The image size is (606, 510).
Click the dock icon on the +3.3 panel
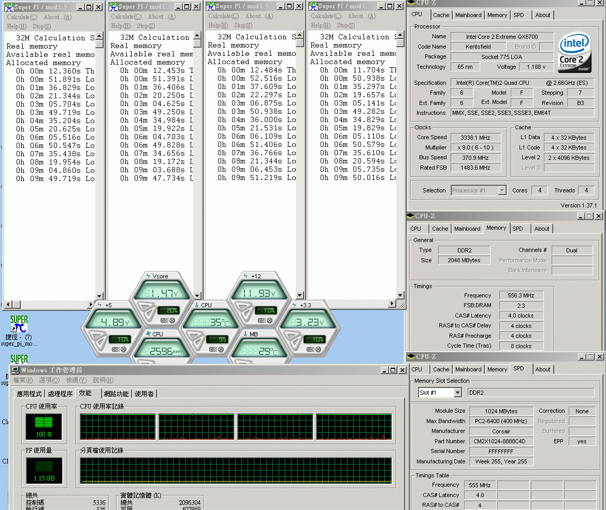pyautogui.click(x=310, y=349)
